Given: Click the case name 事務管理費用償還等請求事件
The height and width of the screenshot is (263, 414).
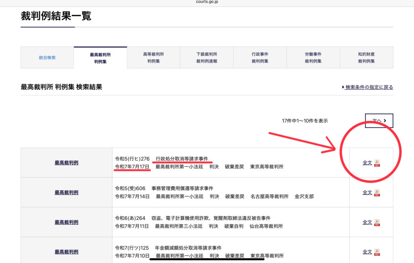Looking at the screenshot, I should pyautogui.click(x=182, y=188).
